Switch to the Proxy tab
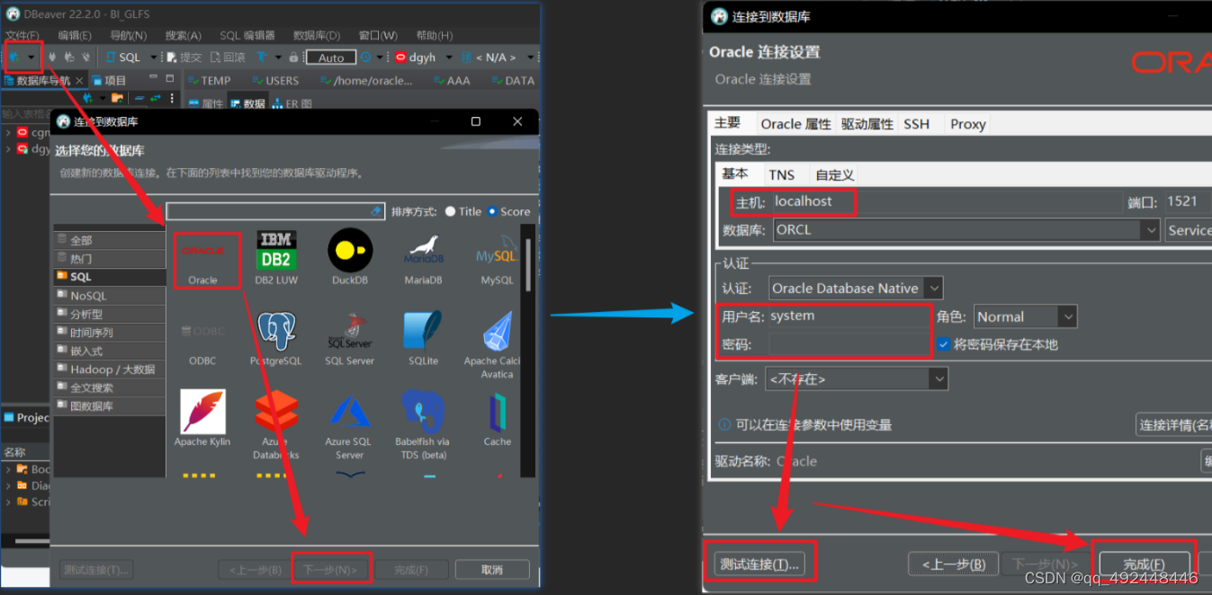 968,124
